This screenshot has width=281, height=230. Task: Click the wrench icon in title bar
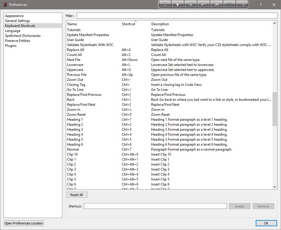pyautogui.click(x=178, y=4)
